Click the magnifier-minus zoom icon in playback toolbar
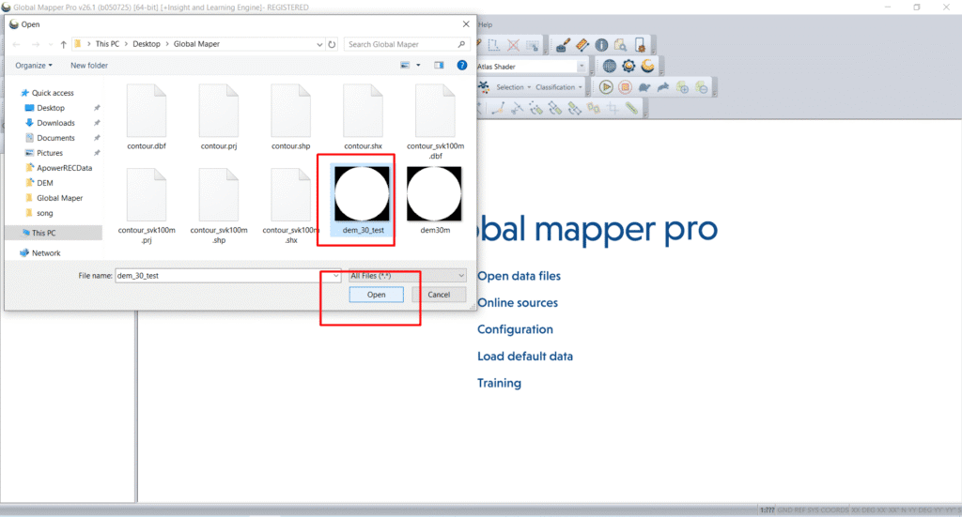962x517 pixels. [702, 87]
